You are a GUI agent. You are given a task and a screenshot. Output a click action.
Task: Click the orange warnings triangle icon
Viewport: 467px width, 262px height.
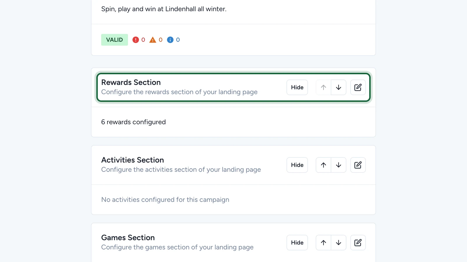click(153, 40)
